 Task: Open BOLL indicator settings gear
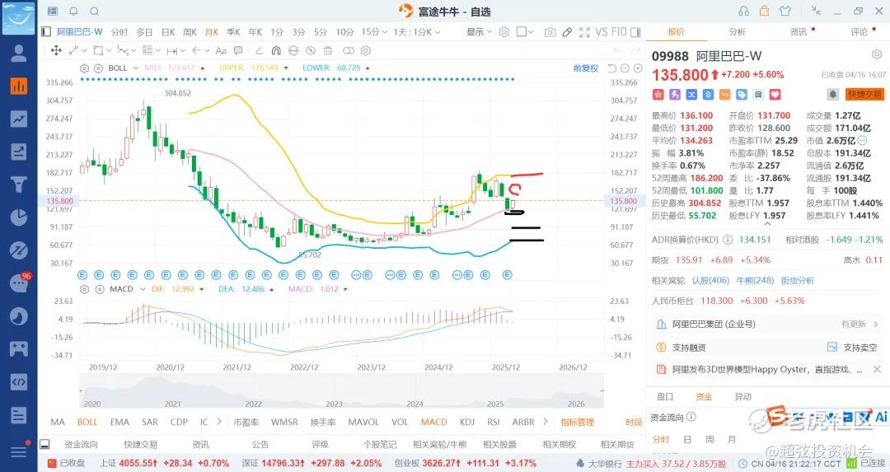coord(86,68)
